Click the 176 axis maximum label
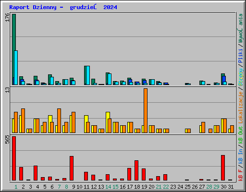Screen dimensions: 246x192 pos(7,18)
